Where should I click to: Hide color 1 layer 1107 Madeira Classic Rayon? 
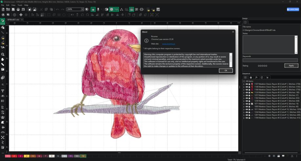click(x=247, y=84)
